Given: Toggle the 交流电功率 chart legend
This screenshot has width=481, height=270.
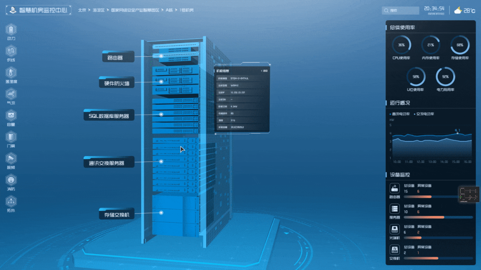Looking at the screenshot, I should (424, 114).
